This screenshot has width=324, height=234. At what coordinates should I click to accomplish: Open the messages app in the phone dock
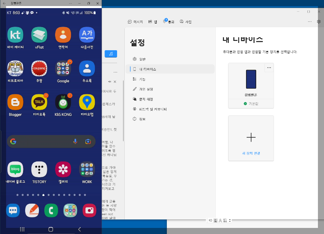pos(13,211)
